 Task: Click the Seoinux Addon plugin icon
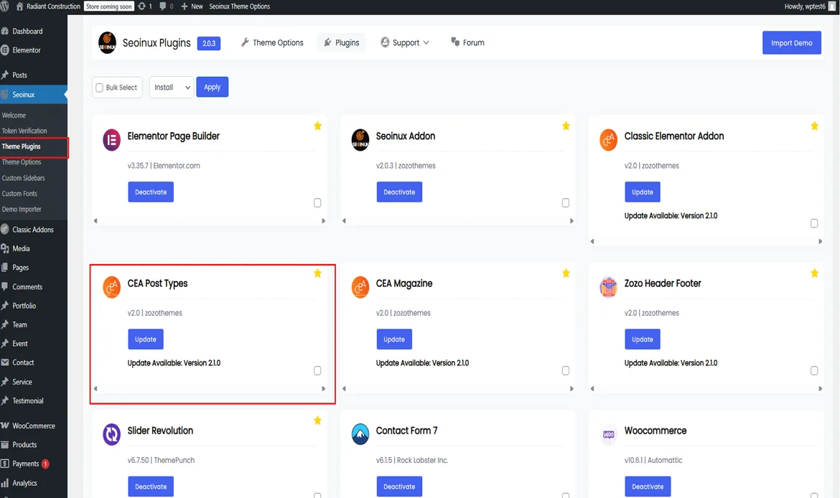pyautogui.click(x=360, y=141)
